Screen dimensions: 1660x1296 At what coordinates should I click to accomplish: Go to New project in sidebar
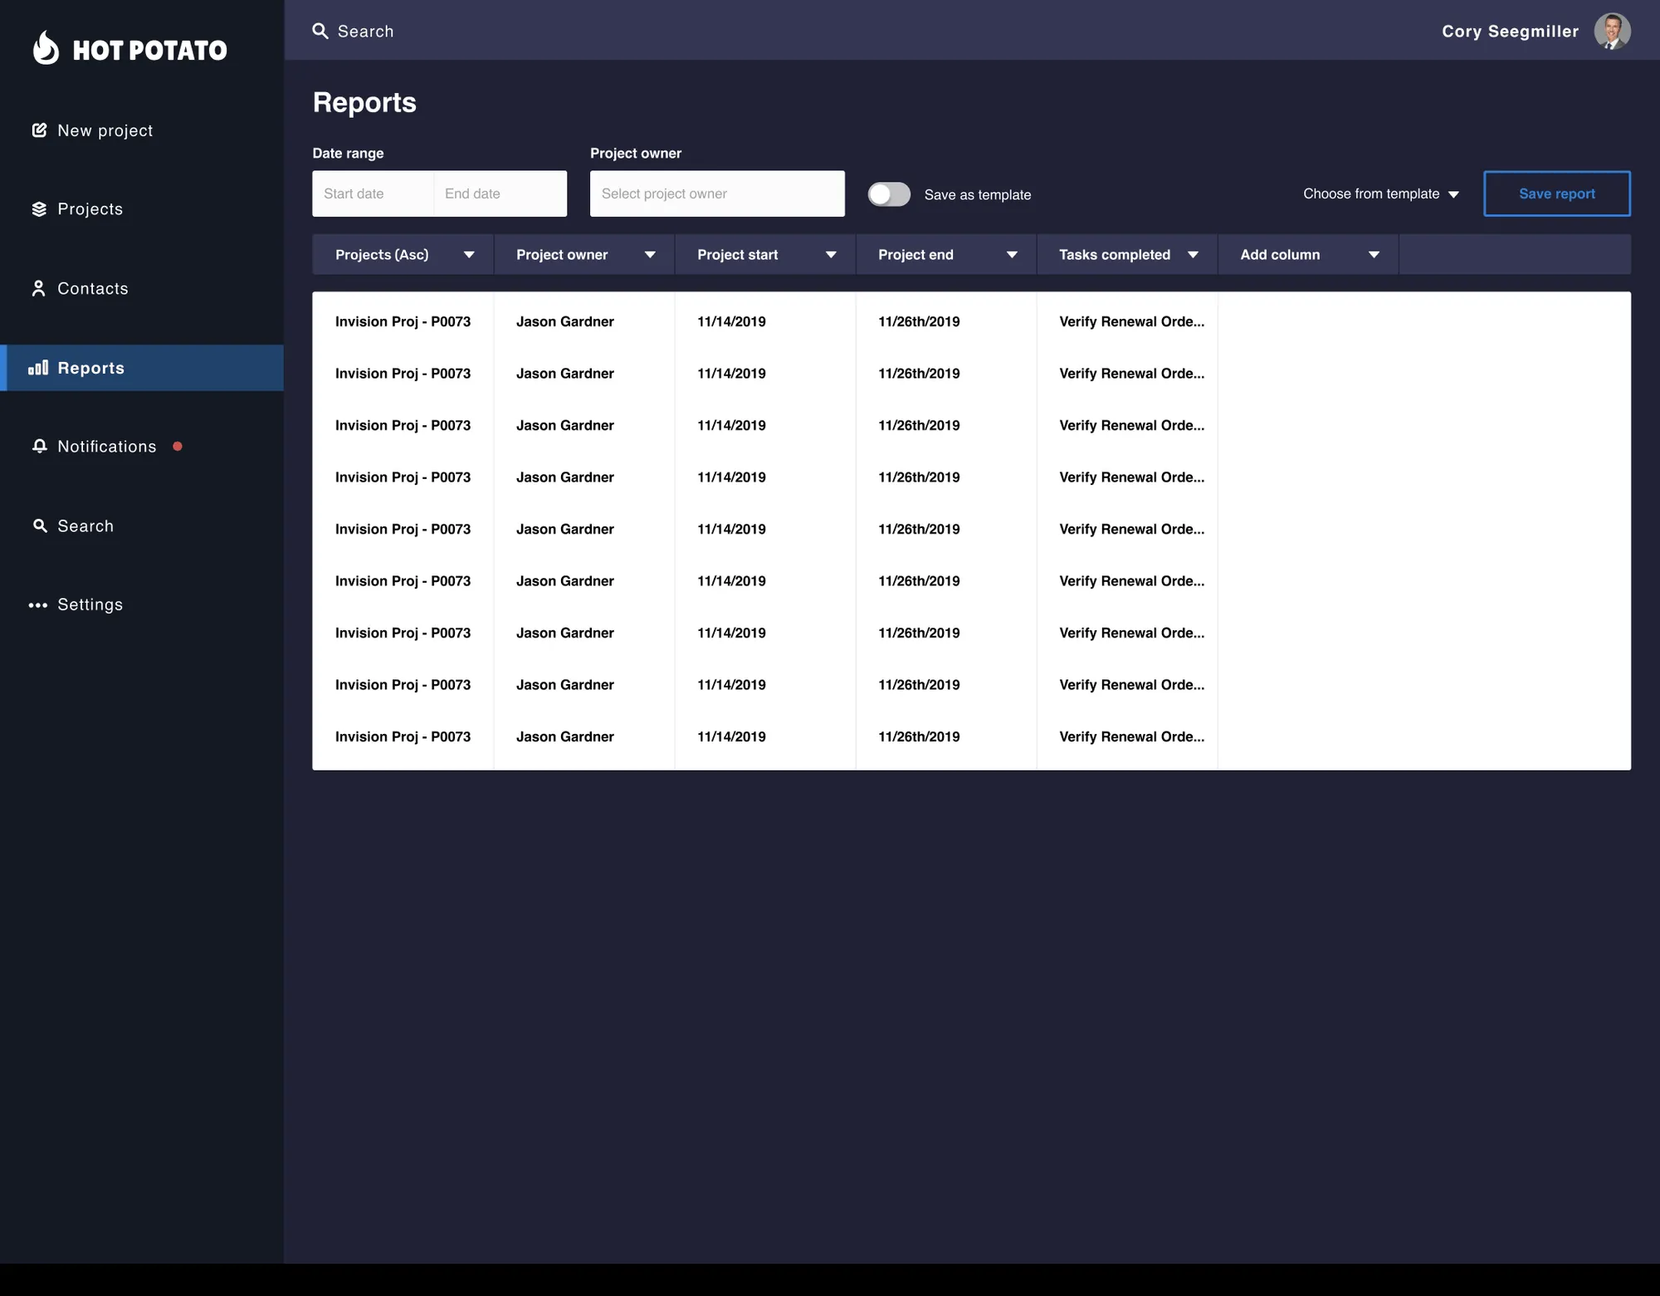[105, 130]
